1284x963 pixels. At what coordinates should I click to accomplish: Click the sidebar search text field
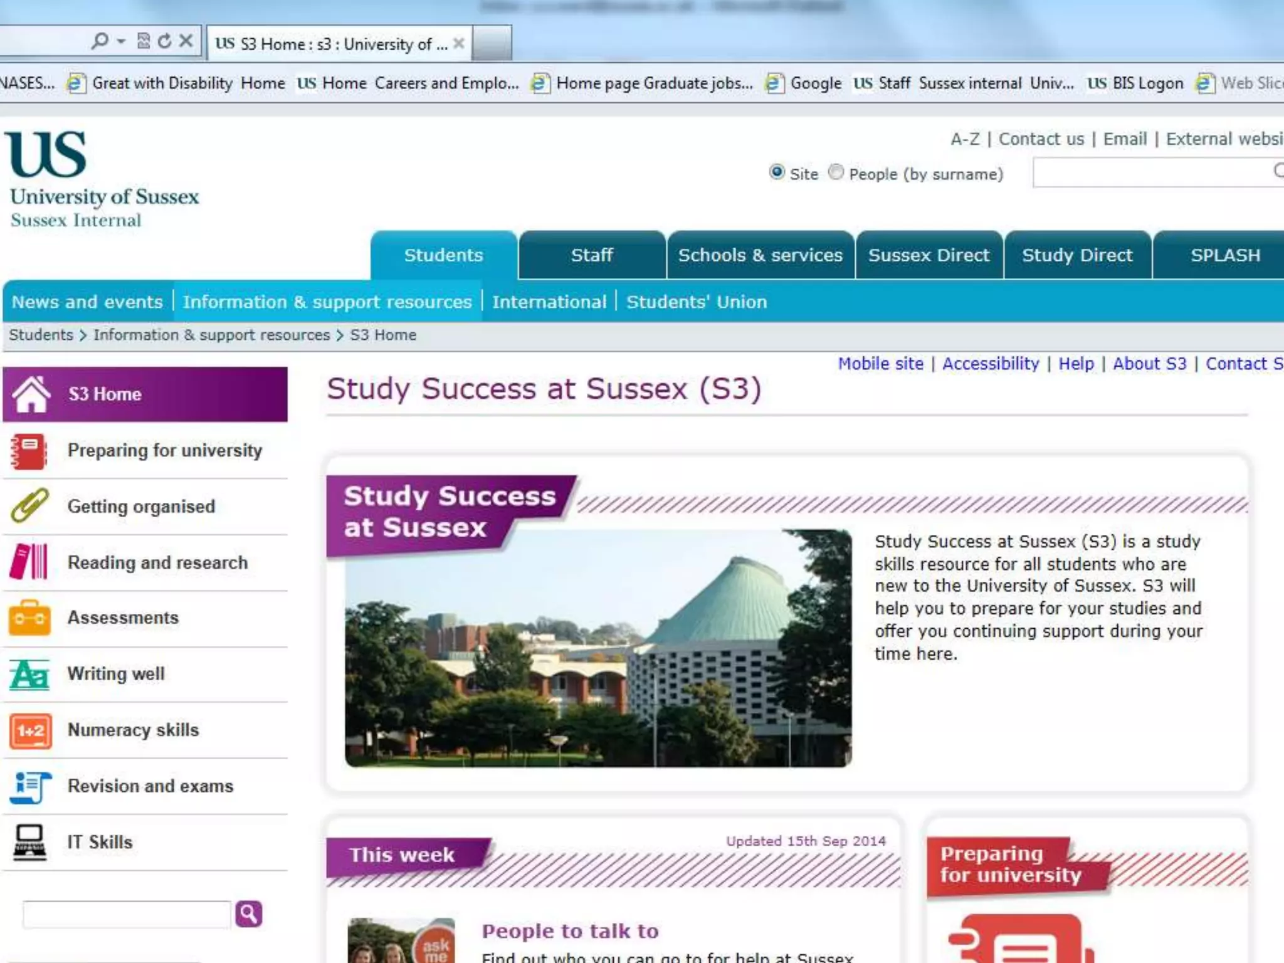point(127,914)
